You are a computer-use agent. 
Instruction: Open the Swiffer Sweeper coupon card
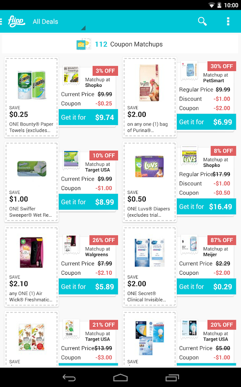click(31, 182)
